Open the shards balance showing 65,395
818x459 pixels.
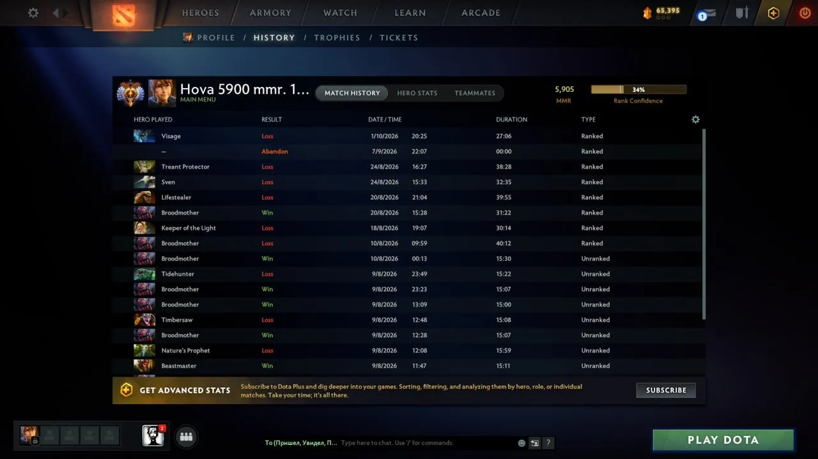pos(662,13)
